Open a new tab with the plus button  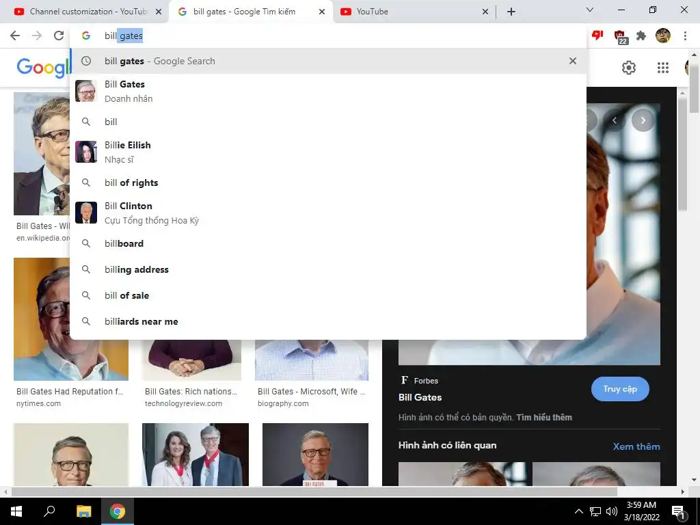(511, 12)
